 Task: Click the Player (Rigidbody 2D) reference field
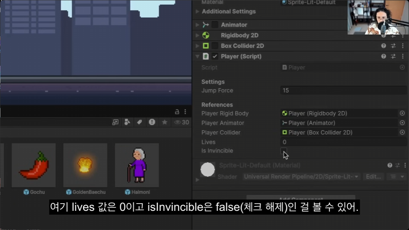339,113
